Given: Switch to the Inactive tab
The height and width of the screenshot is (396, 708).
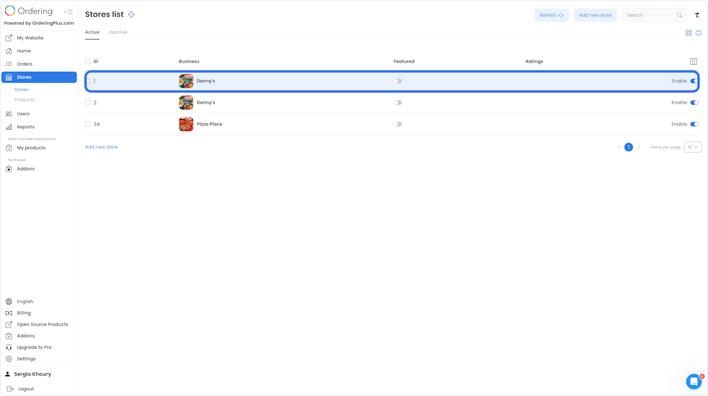Looking at the screenshot, I should [118, 32].
